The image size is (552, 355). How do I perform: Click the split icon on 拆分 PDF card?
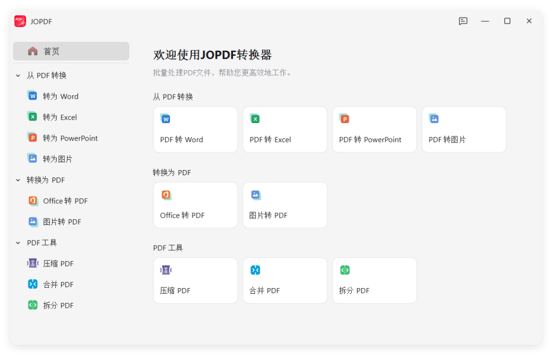point(344,270)
